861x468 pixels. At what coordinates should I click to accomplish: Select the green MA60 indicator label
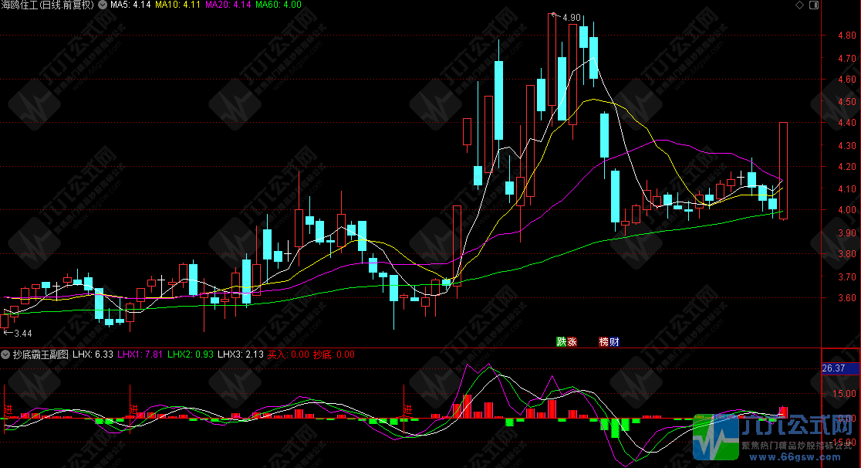[x=278, y=5]
